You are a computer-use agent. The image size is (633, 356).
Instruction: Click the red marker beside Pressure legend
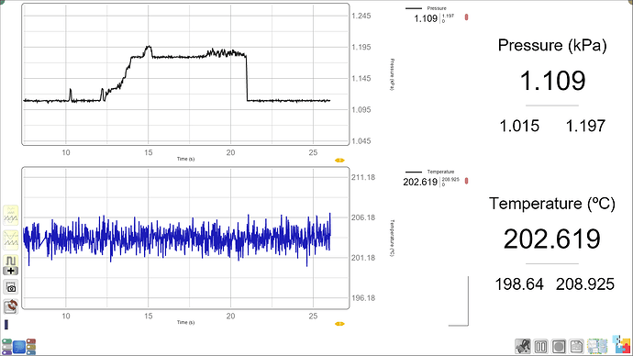[466, 17]
